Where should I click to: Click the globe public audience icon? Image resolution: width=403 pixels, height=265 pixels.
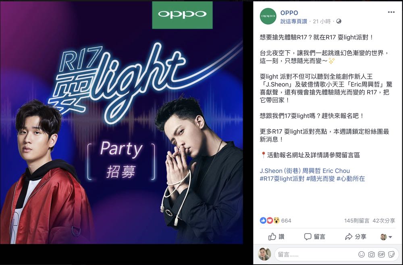click(x=339, y=21)
